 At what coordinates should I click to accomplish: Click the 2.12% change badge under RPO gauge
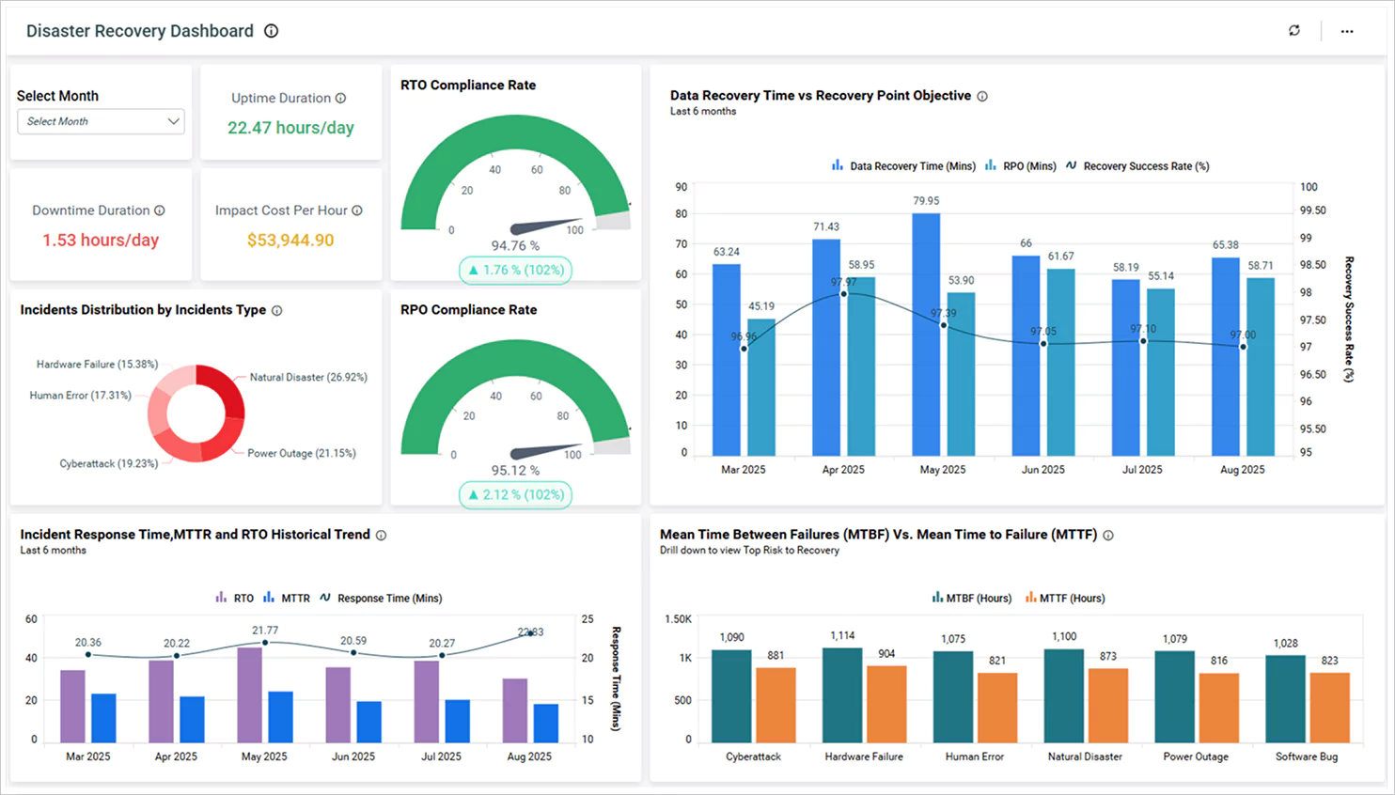515,494
